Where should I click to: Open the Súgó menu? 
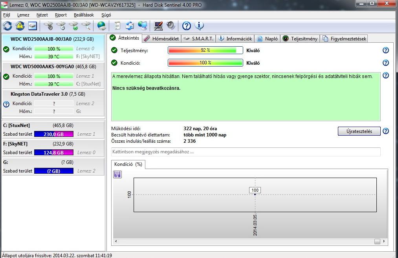[x=106, y=15]
